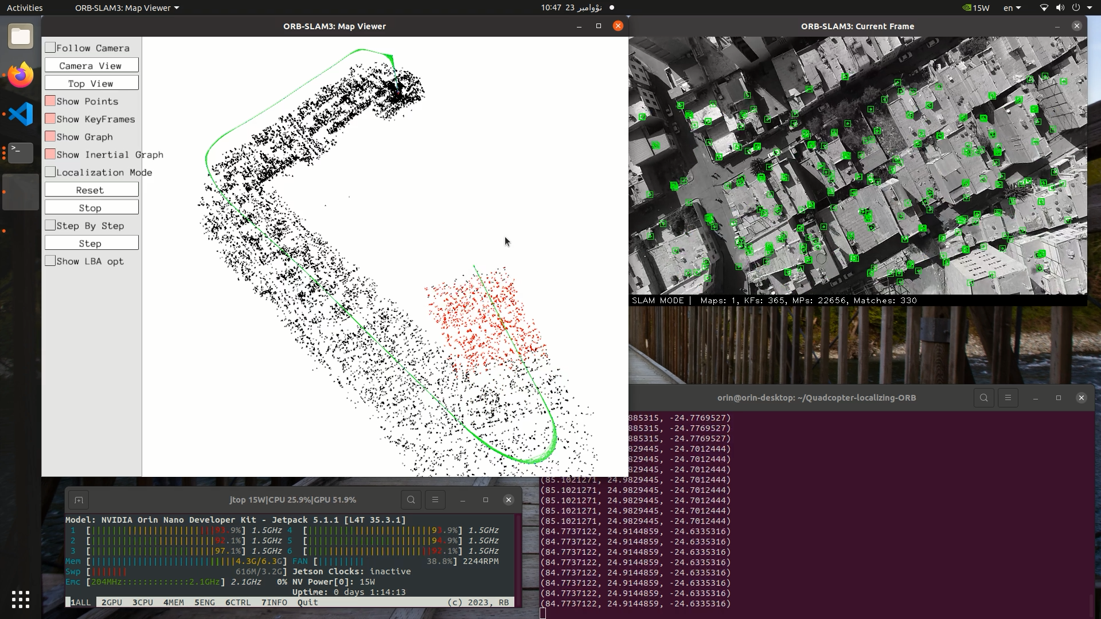Toggle the Show KeyFrames checkbox
The height and width of the screenshot is (619, 1101).
[x=50, y=119]
